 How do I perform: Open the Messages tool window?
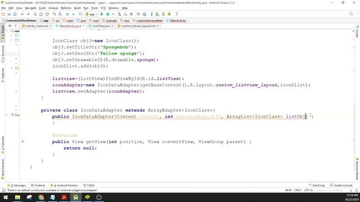[x=17, y=185]
